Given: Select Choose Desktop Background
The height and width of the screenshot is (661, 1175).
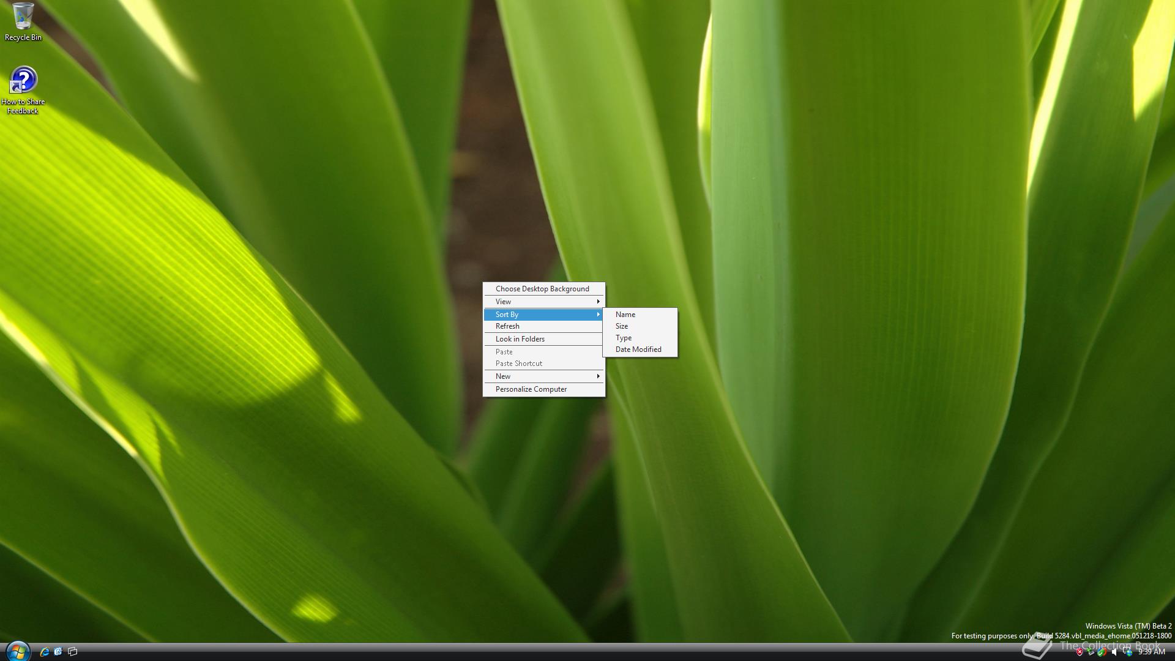Looking at the screenshot, I should (x=542, y=289).
